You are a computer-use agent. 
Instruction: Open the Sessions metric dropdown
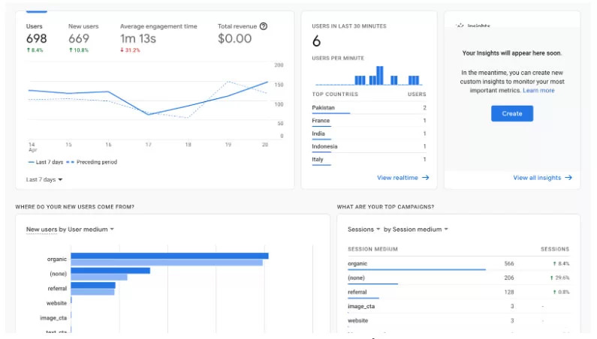tap(363, 229)
